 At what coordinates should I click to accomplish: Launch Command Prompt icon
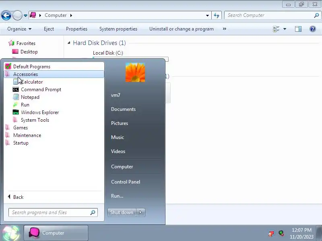coord(16,90)
